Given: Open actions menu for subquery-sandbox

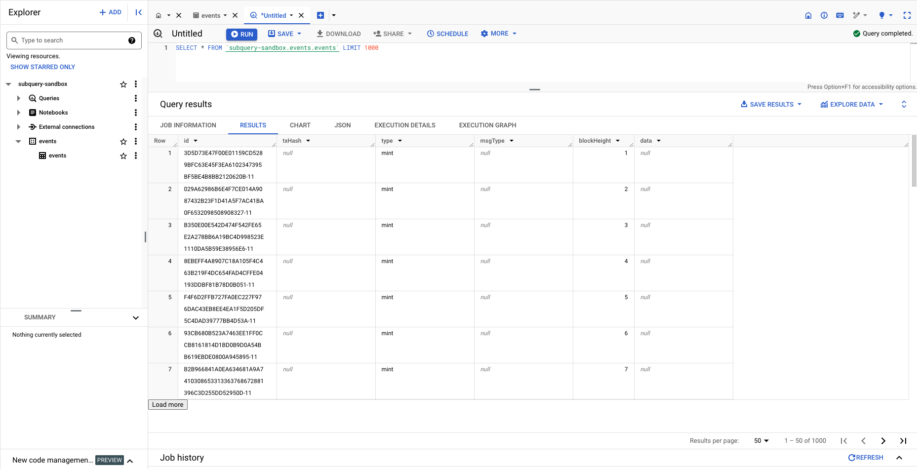Looking at the screenshot, I should 136,84.
